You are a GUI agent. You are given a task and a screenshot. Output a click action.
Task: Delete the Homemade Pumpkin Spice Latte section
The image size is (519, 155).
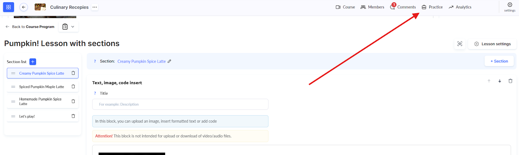pos(73,101)
